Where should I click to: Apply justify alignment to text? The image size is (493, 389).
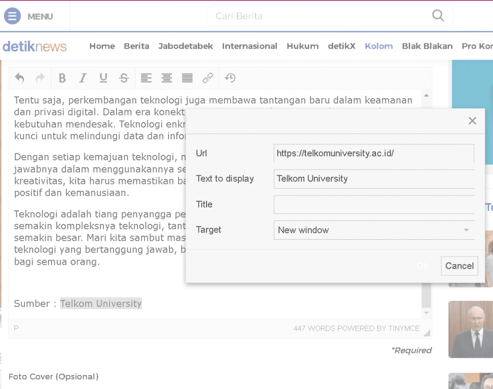[x=187, y=78]
